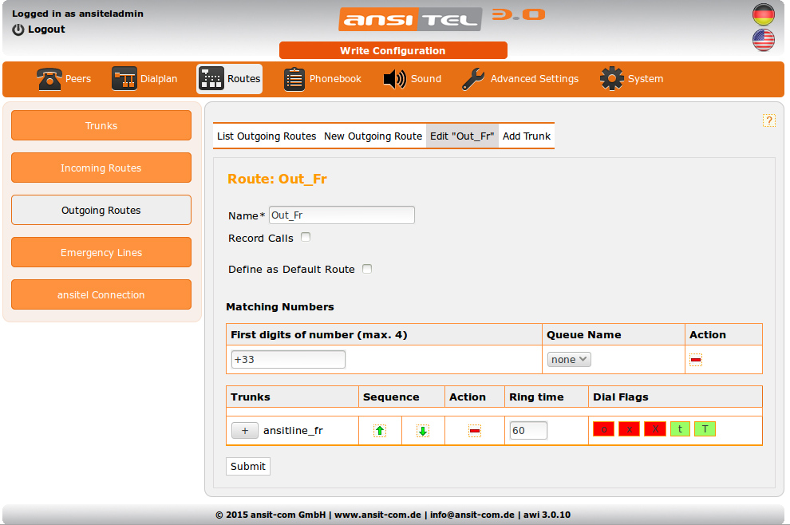Move ansitline_fr trunk down in sequence
790x525 pixels.
pyautogui.click(x=423, y=431)
